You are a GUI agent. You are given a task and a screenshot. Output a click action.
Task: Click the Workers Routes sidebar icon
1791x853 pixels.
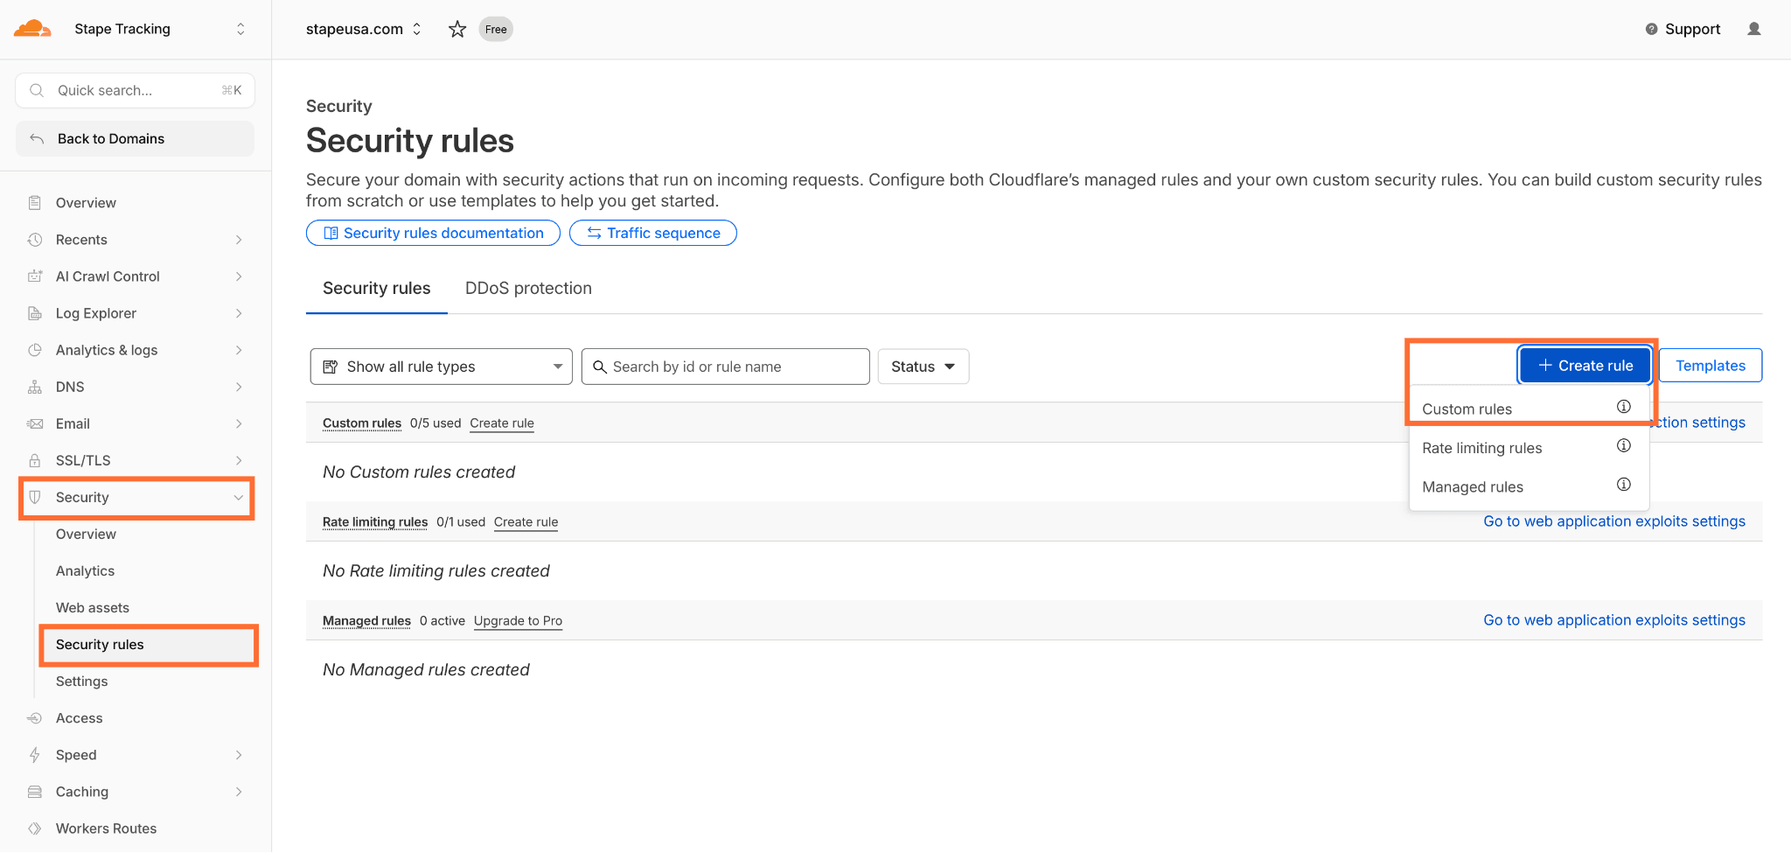click(x=35, y=829)
